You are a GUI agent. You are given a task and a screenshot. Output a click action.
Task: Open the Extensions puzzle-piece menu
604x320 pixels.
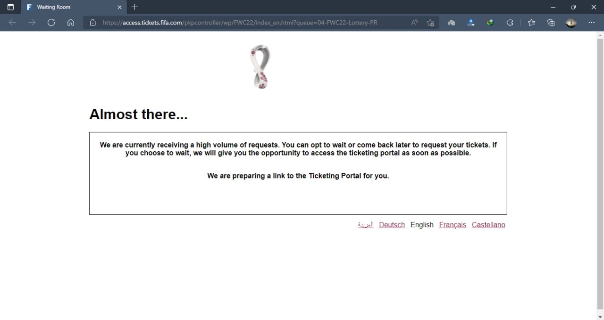click(x=510, y=22)
